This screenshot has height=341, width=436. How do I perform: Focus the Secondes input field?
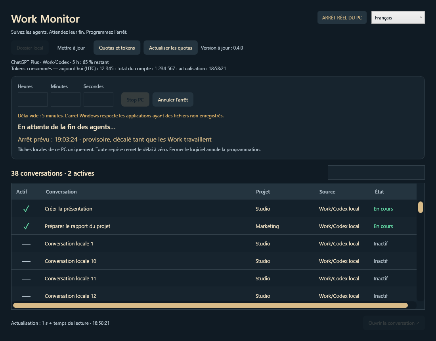[98, 99]
